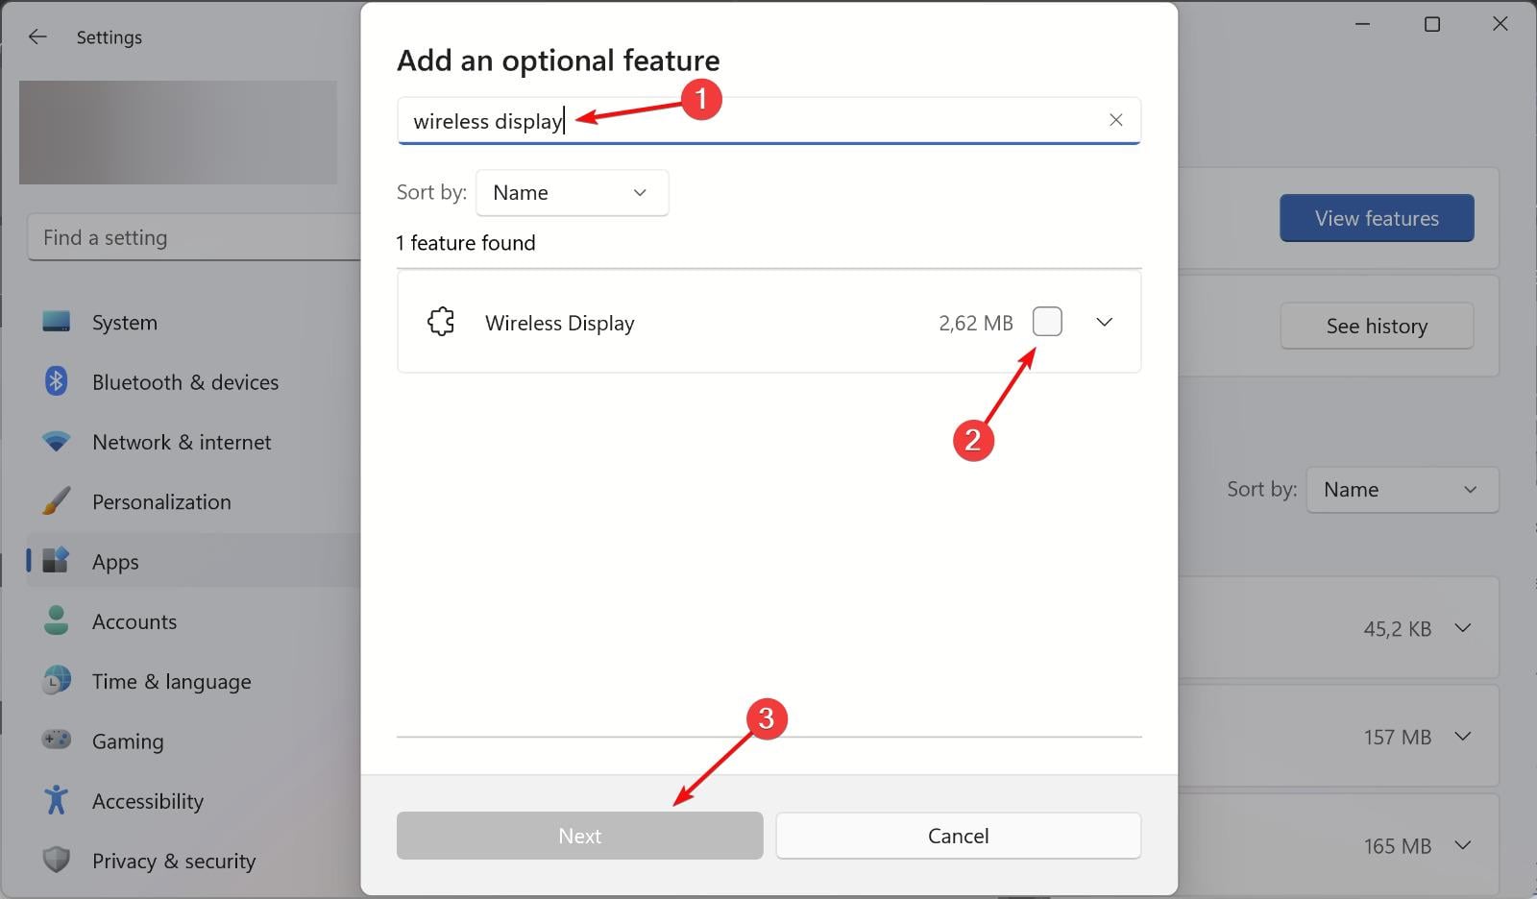This screenshot has height=899, width=1537.
Task: Clear search text with X icon
Action: point(1115,120)
